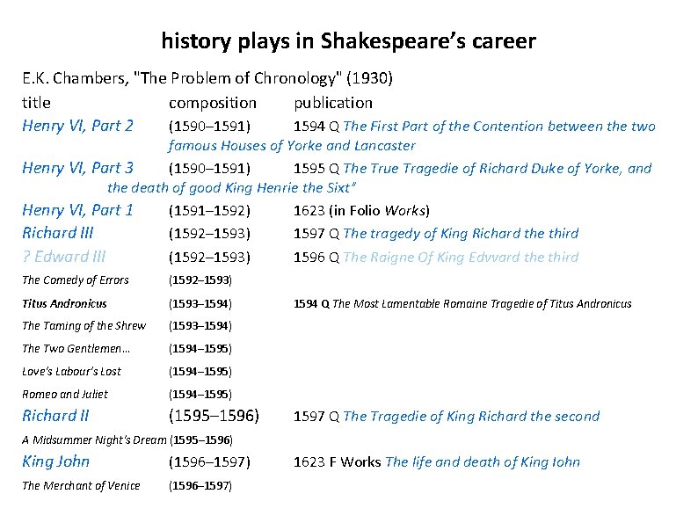This screenshot has height=523, width=698.
Task: Select 'Romeo and Juliet' title
Action: click(x=65, y=395)
